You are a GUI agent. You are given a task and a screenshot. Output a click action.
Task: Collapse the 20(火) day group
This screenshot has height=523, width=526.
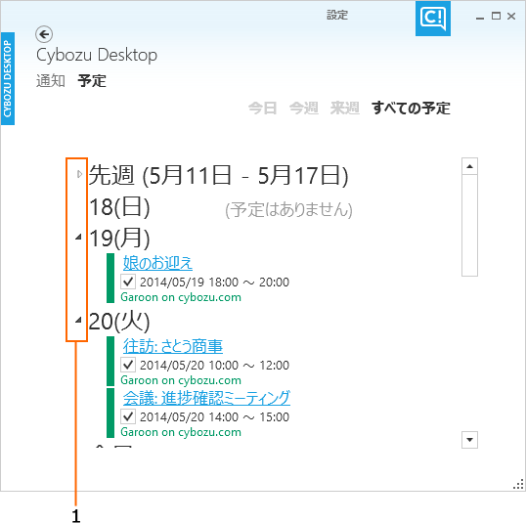(78, 320)
